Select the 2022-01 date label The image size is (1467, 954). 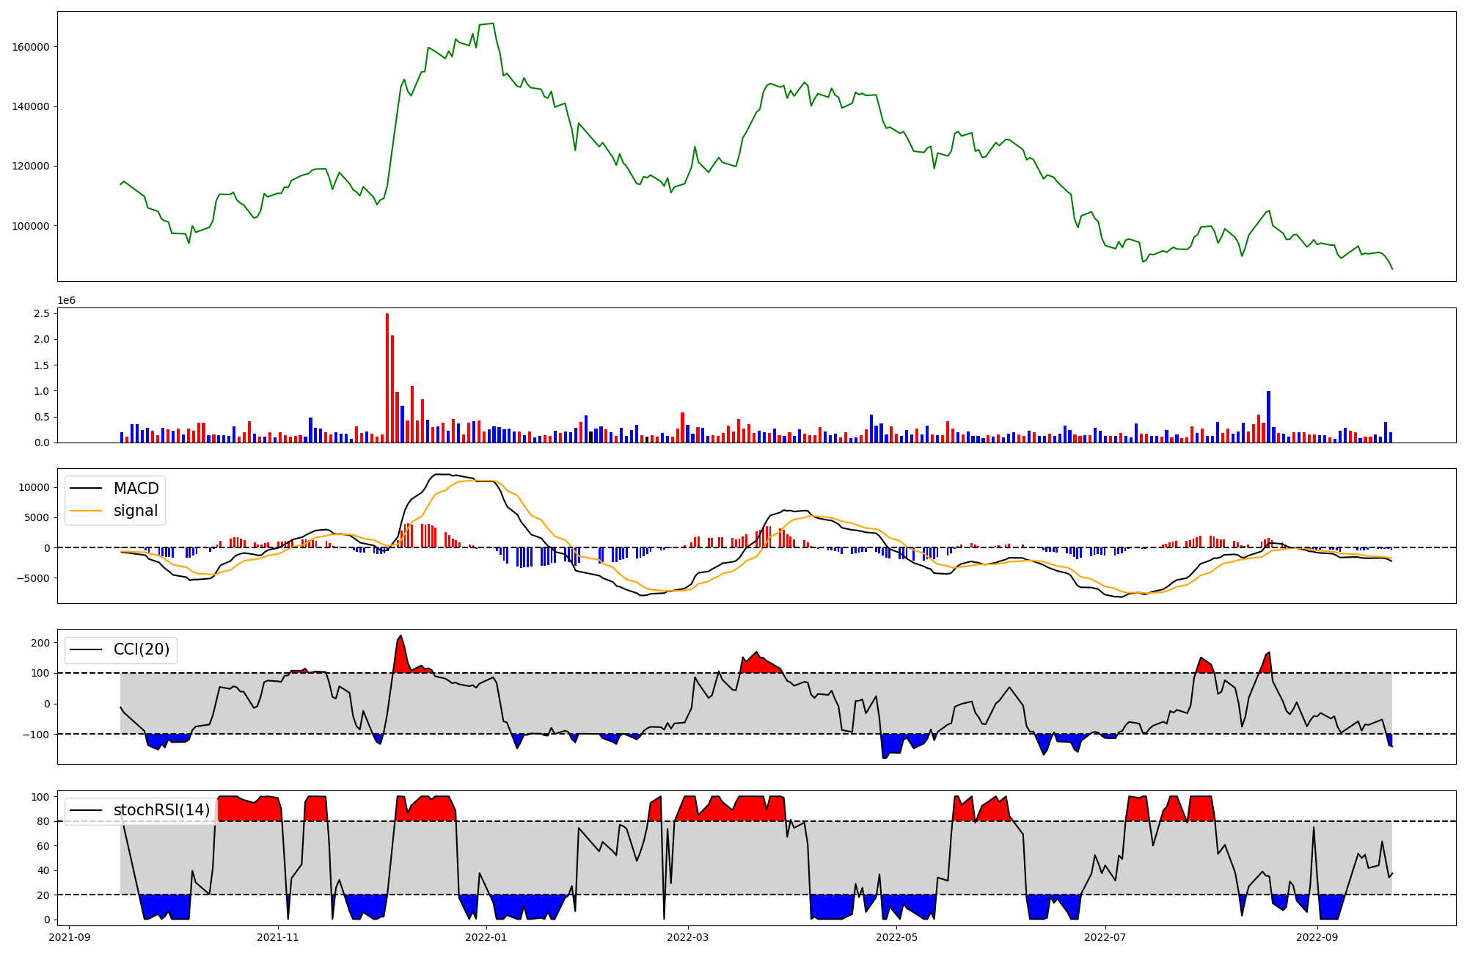[486, 937]
